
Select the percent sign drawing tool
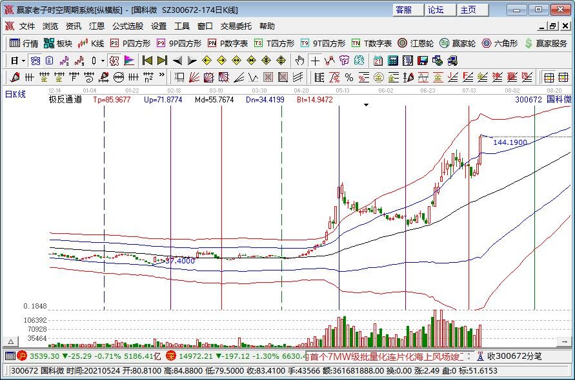point(349,77)
